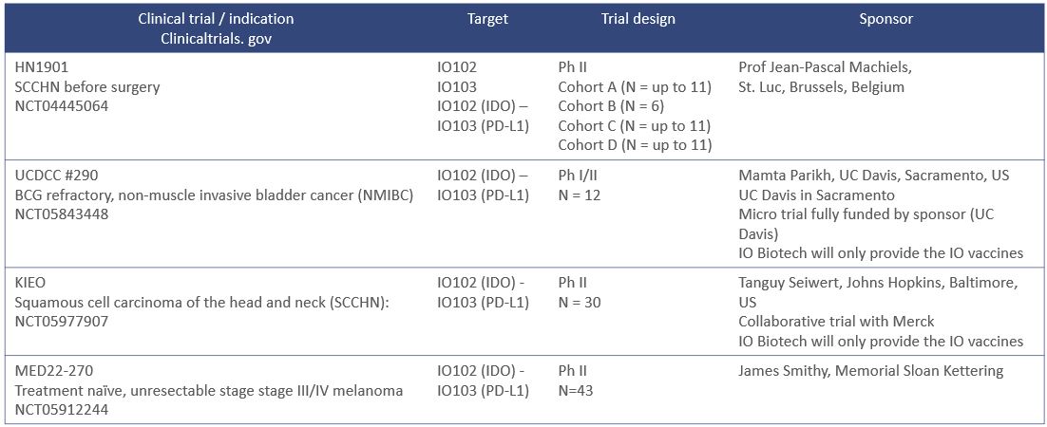The height and width of the screenshot is (427, 1047).
Task: Click the NCT04445064 trial identifier
Action: coord(62,106)
